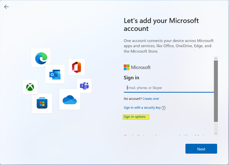The width and height of the screenshot is (229, 165).
Task: Click the scrollbar up arrow
Action: coord(216,59)
